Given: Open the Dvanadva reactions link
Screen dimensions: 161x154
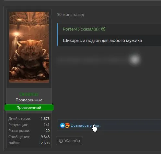Looking at the screenshot, I should (80, 125).
